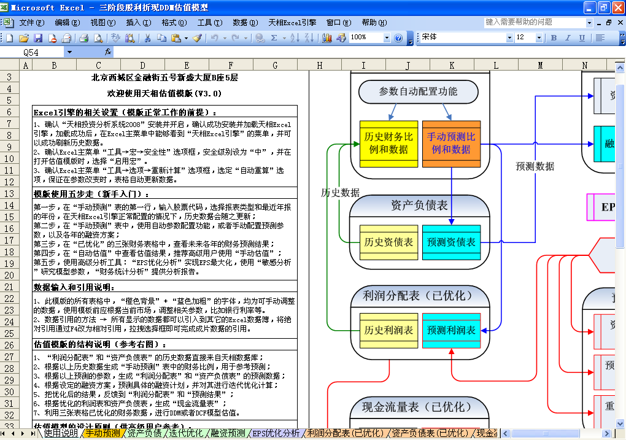Click the Name Box showing Q54
626x440 pixels.
click(32, 52)
